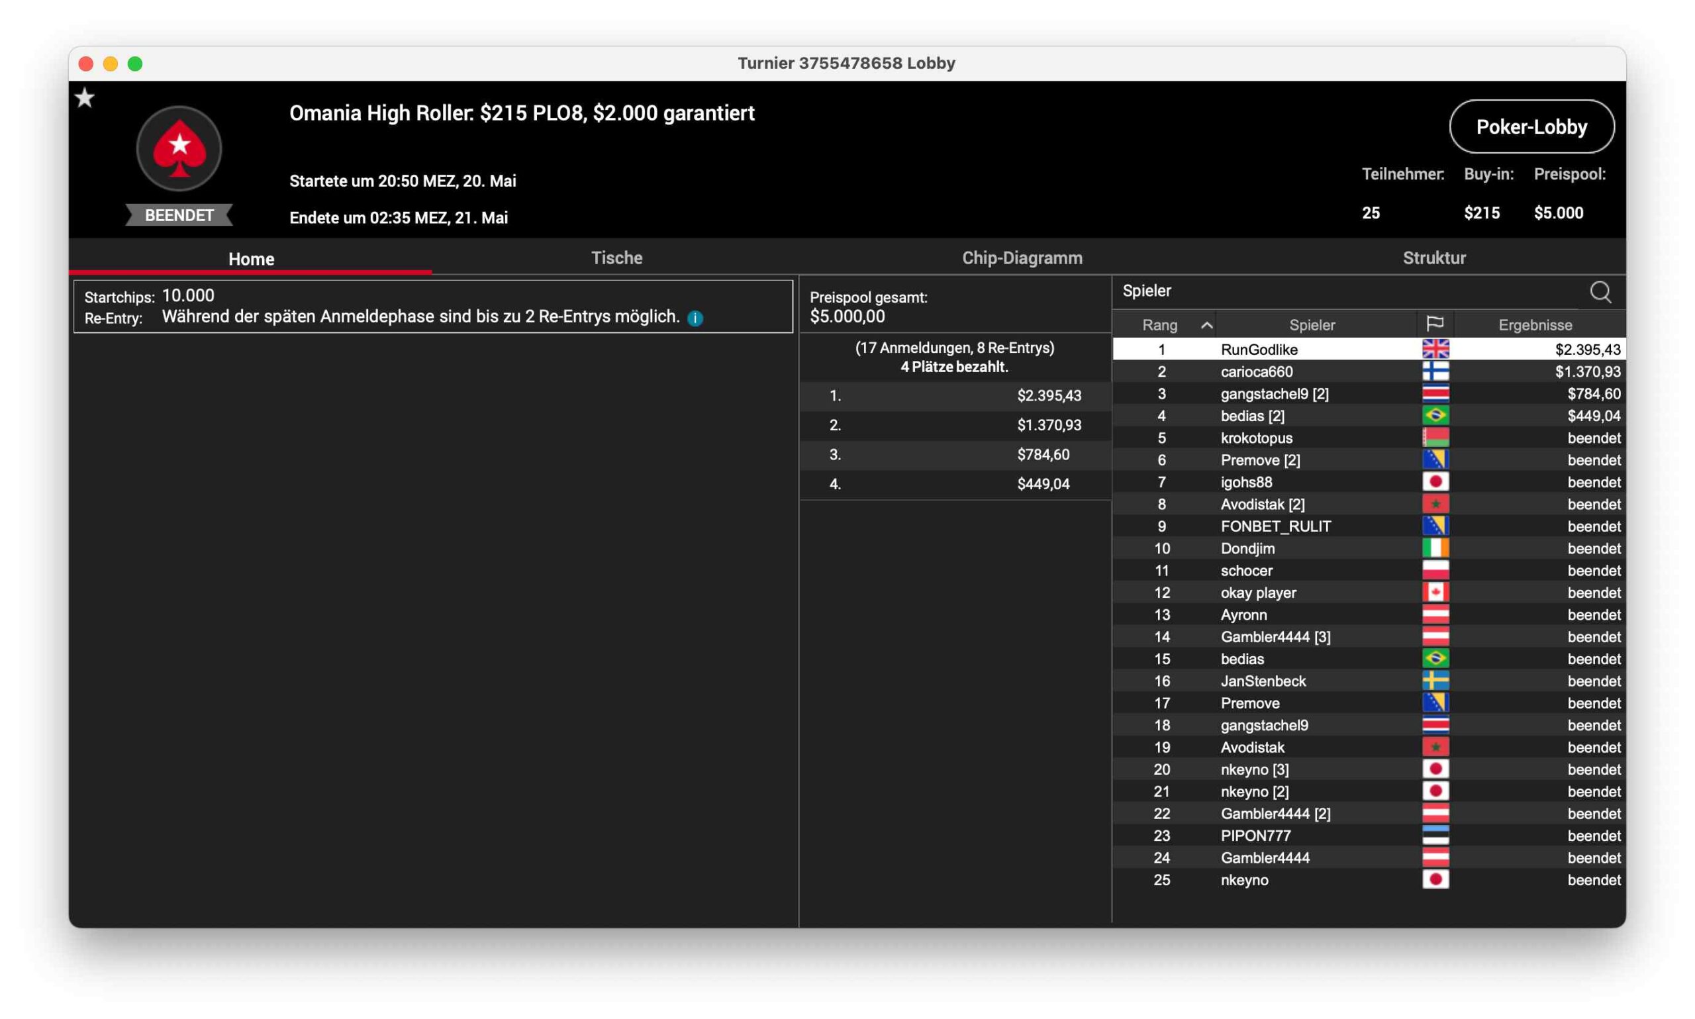Sort by Ergebnisse column header

[x=1534, y=325]
